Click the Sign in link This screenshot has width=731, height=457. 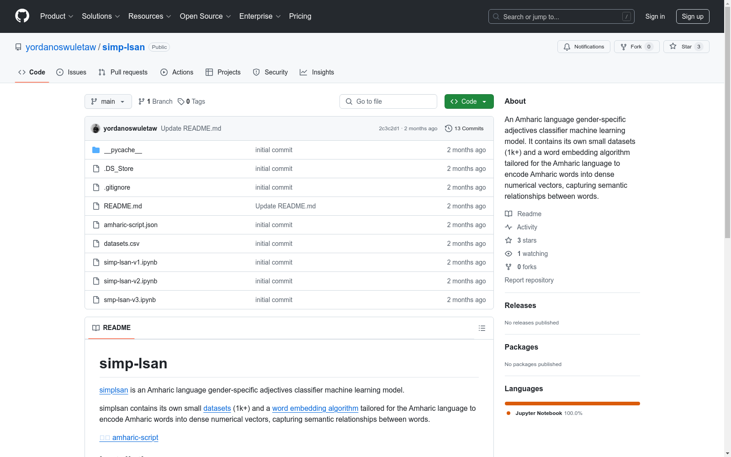click(x=655, y=16)
